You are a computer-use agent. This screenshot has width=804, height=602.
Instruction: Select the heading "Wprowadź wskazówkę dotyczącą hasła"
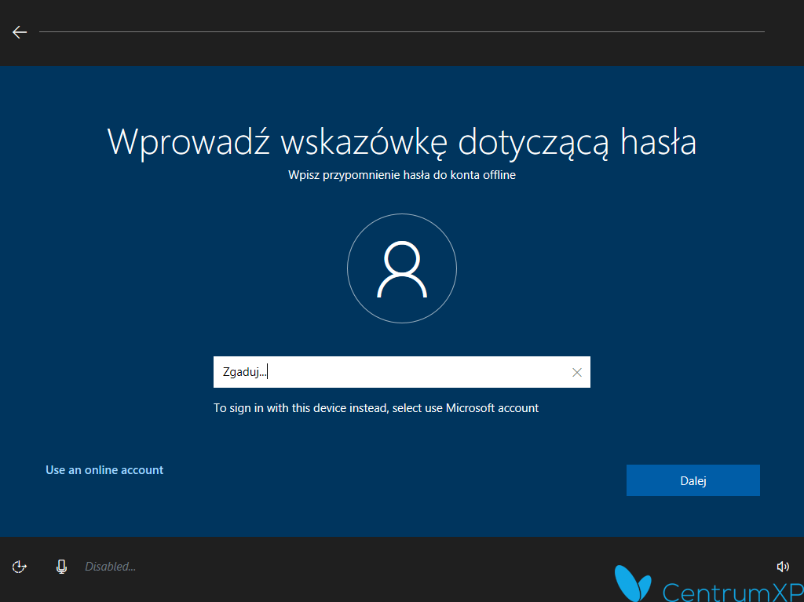(402, 141)
